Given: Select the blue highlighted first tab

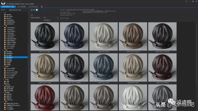Looking at the screenshot, I should 8,6.
